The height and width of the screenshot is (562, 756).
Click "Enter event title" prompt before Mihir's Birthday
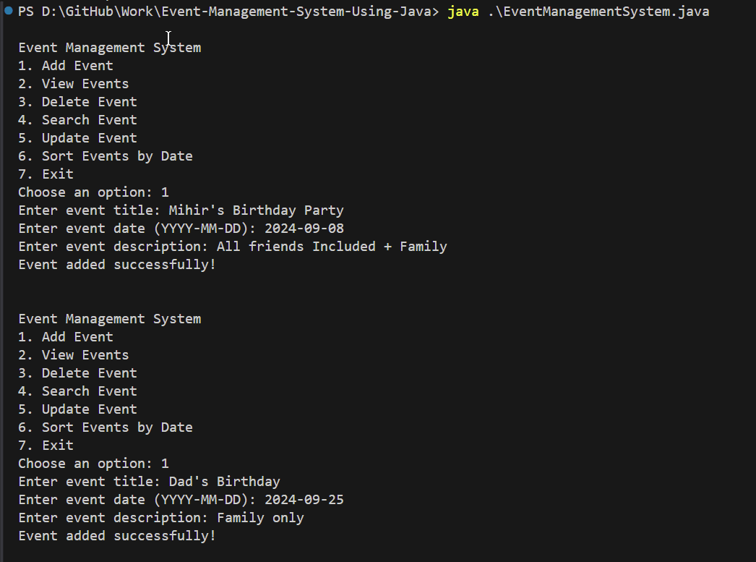pyautogui.click(x=90, y=210)
